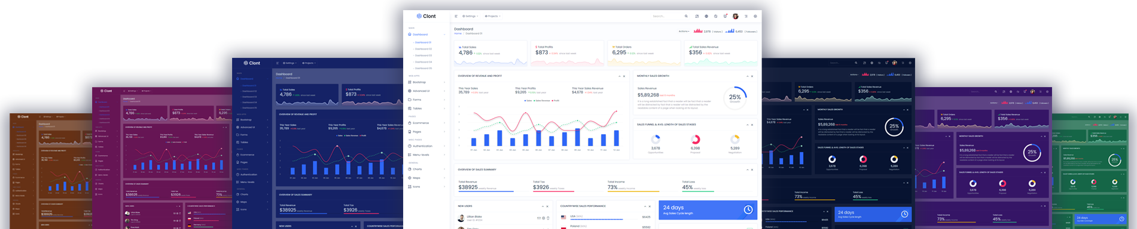Select Dashboard 05 in white sidebar

click(x=423, y=69)
